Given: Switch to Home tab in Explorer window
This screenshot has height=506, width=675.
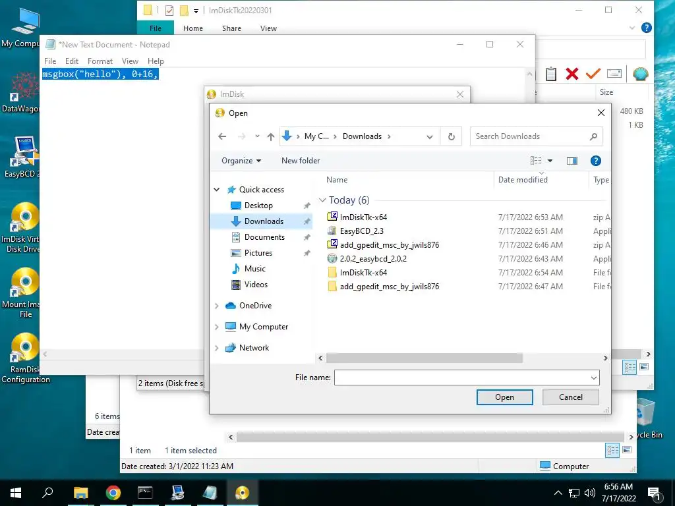Looking at the screenshot, I should (193, 28).
